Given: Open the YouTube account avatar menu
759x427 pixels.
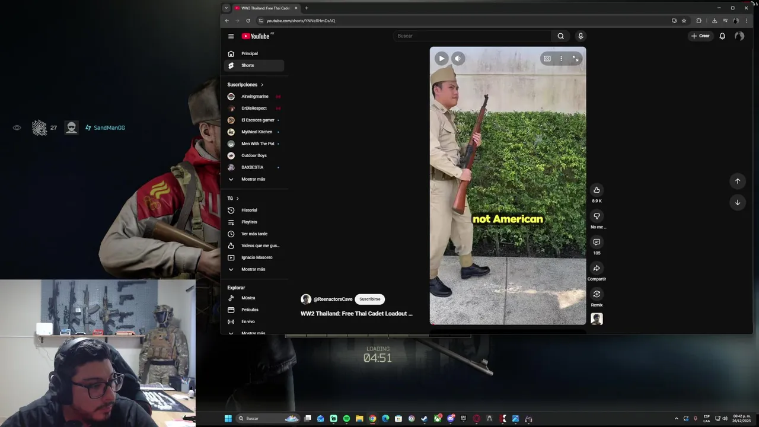Looking at the screenshot, I should [739, 36].
